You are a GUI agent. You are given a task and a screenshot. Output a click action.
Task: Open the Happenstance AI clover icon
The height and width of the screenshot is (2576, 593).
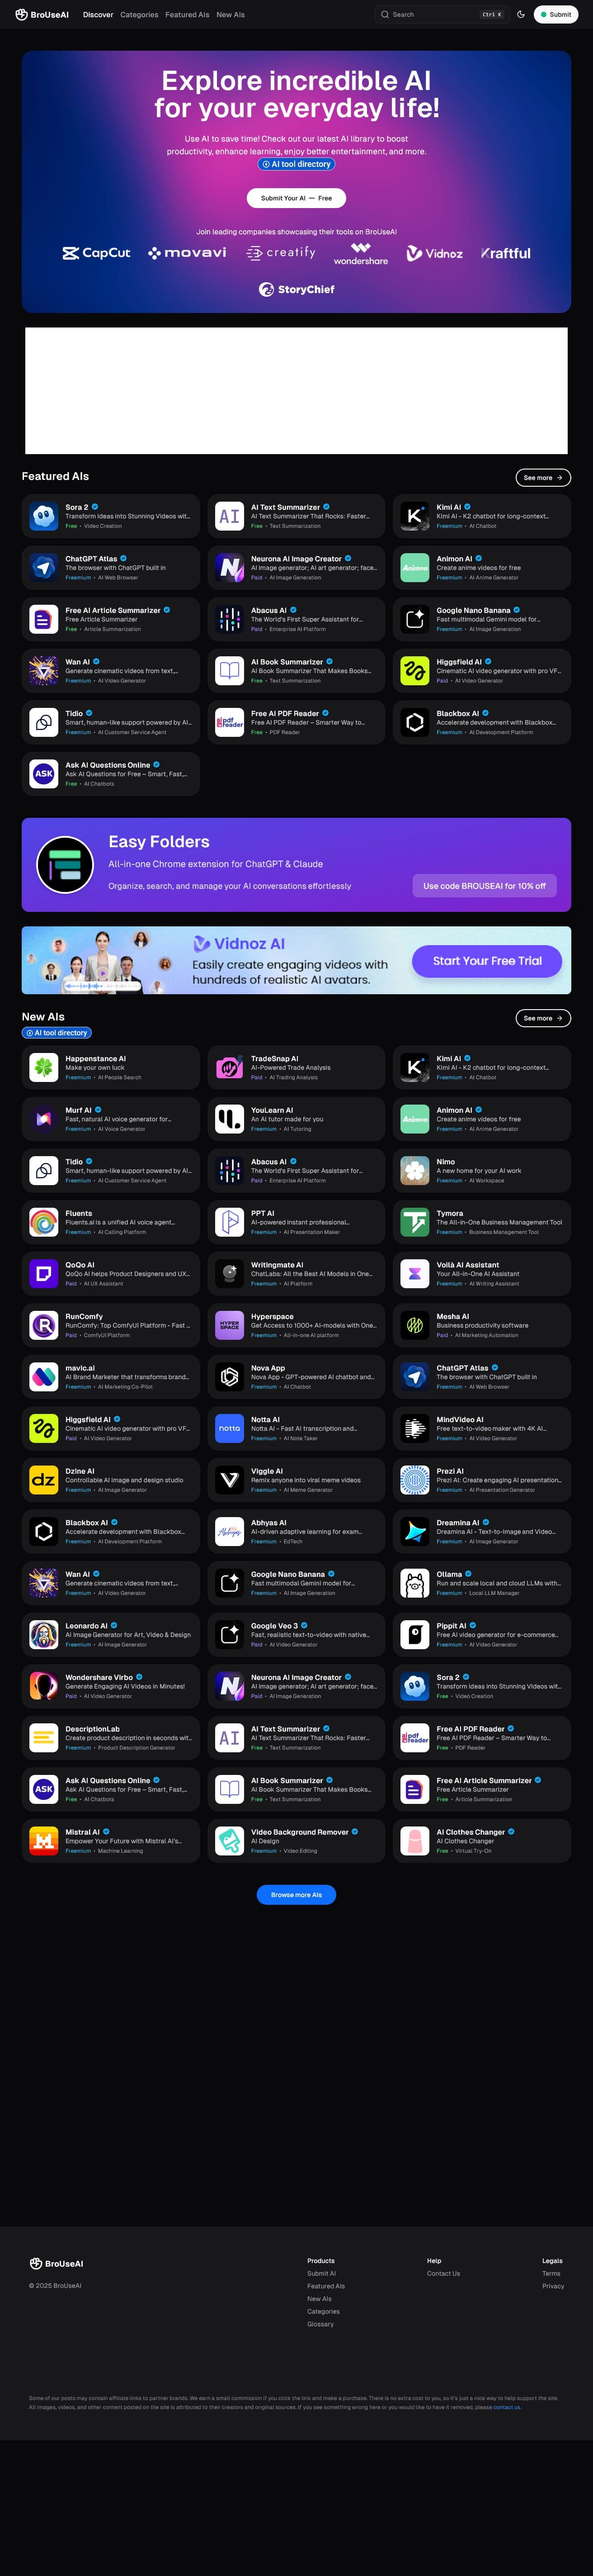(44, 1068)
